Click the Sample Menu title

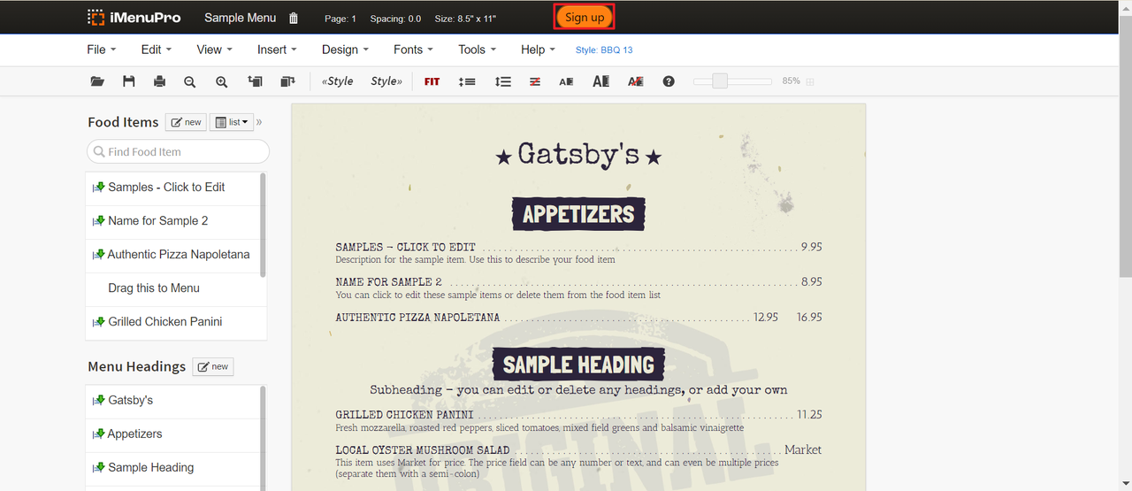point(240,18)
